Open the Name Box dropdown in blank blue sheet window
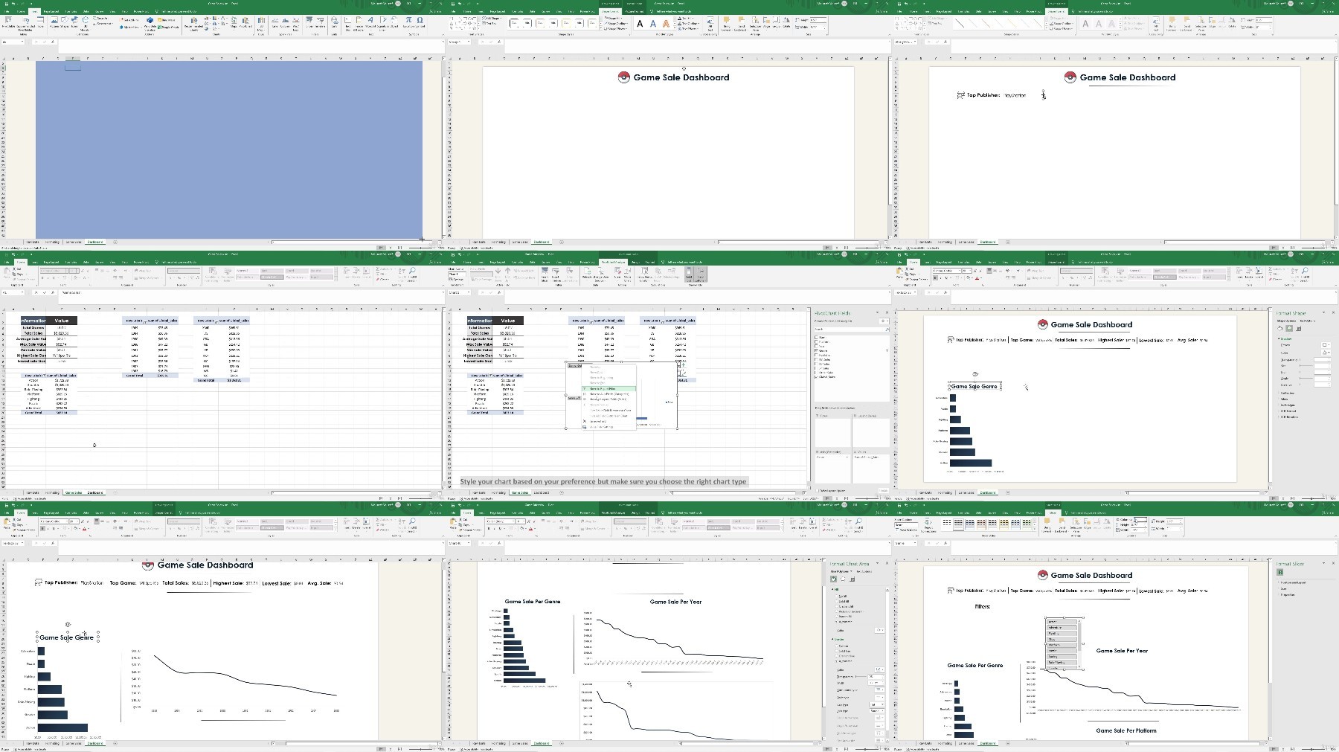1339x752 pixels. [22, 42]
